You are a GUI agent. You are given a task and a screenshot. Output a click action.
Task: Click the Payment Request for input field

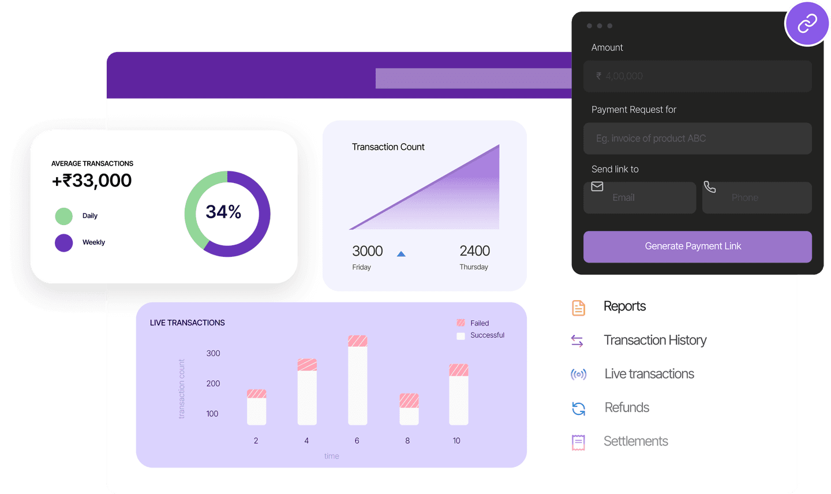click(698, 139)
